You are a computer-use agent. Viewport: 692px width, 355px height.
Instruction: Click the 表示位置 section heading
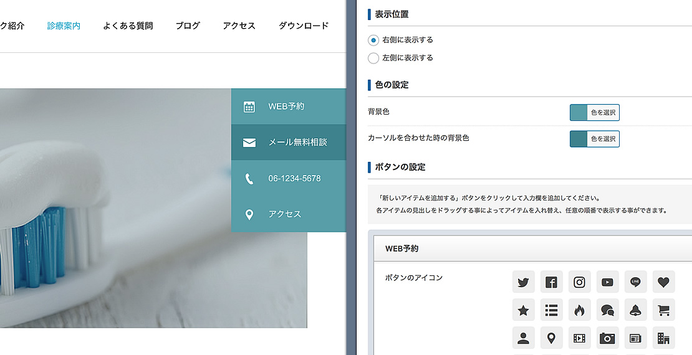tap(392, 14)
